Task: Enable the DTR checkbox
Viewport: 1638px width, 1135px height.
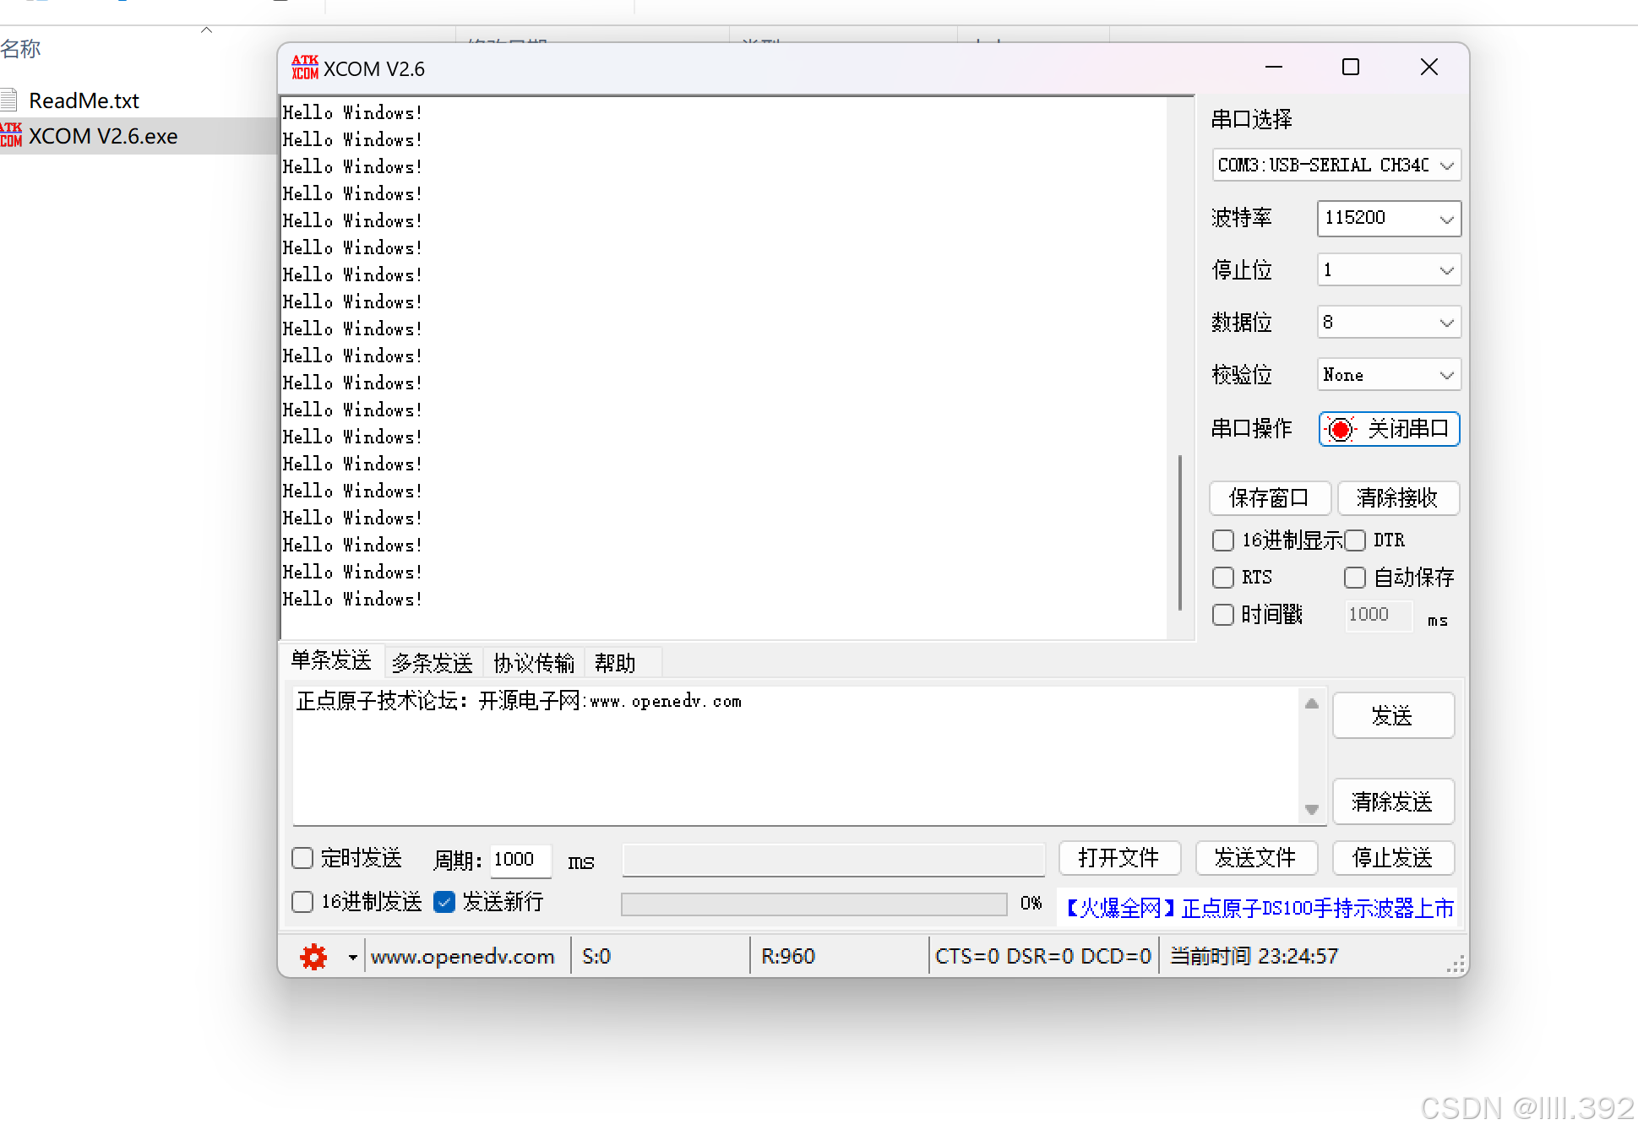Action: point(1356,540)
